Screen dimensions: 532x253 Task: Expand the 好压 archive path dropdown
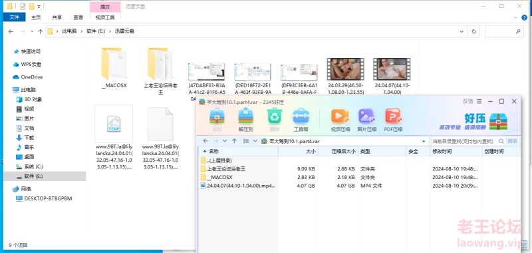point(424,141)
